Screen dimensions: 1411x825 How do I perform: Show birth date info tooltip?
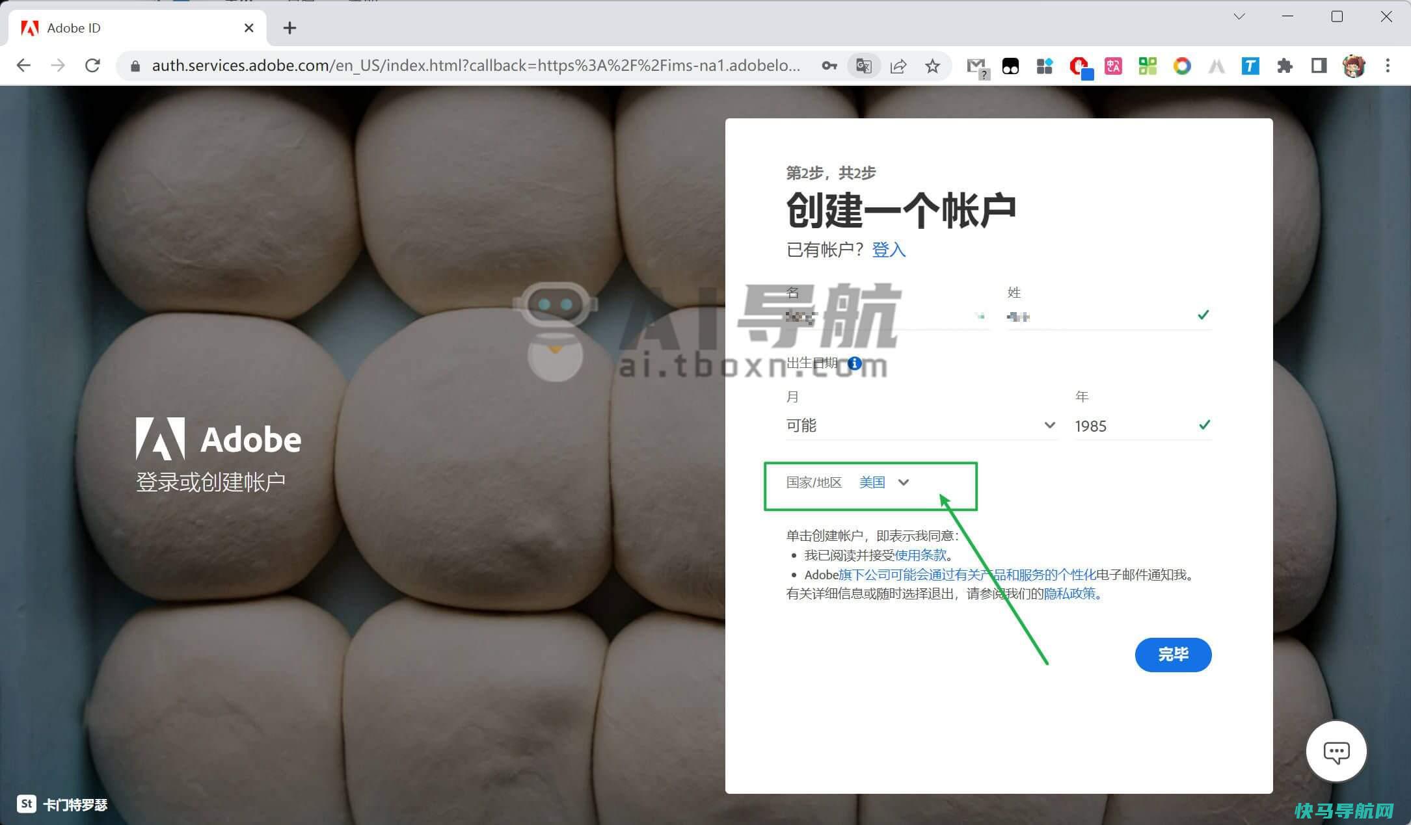(855, 363)
